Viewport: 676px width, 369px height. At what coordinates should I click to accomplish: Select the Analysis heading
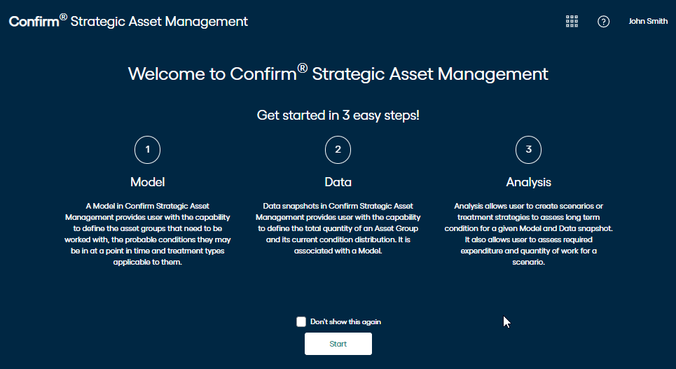[529, 182]
